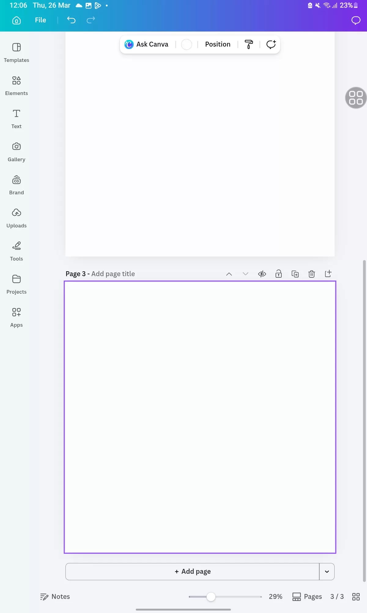Go to Canva home screen

[x=17, y=20]
